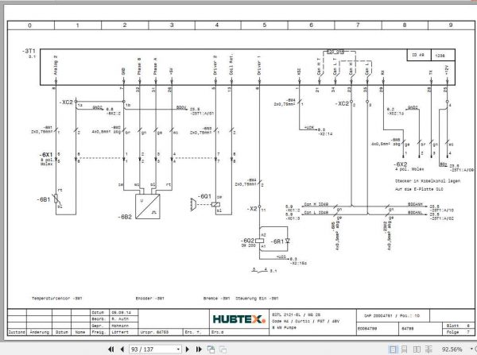Click the -6B2 encoder symbol
477x355 pixels.
point(148,206)
